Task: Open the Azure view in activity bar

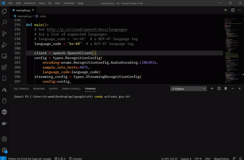Action: coord(4,90)
